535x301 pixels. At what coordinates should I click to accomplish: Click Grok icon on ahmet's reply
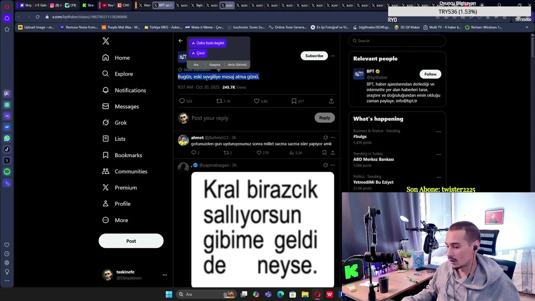click(x=326, y=138)
